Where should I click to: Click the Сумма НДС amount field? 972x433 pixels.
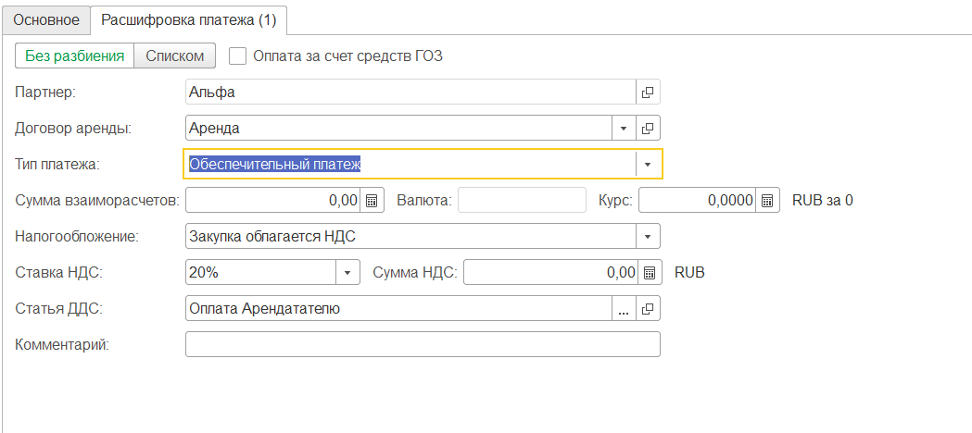coord(550,272)
